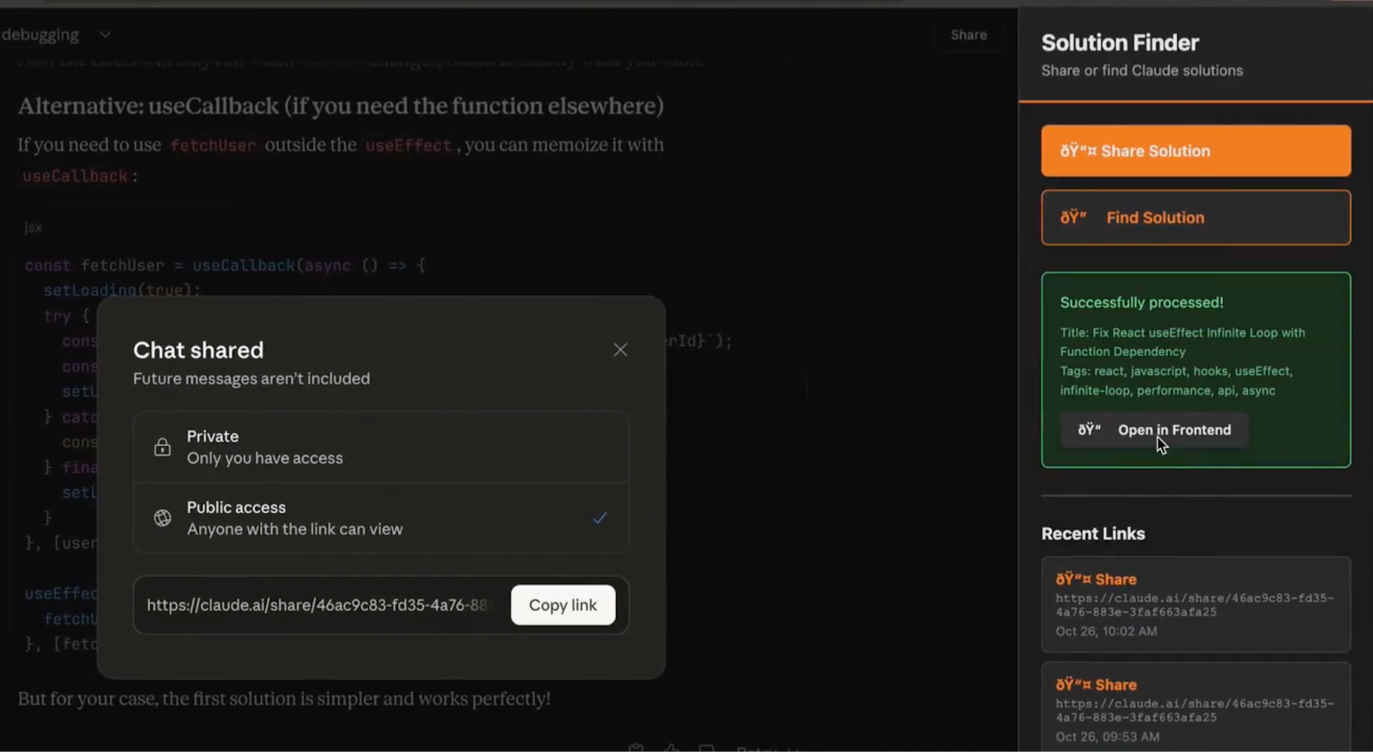Open in Frontend
Screen dimensions: 1373x752
1154,430
